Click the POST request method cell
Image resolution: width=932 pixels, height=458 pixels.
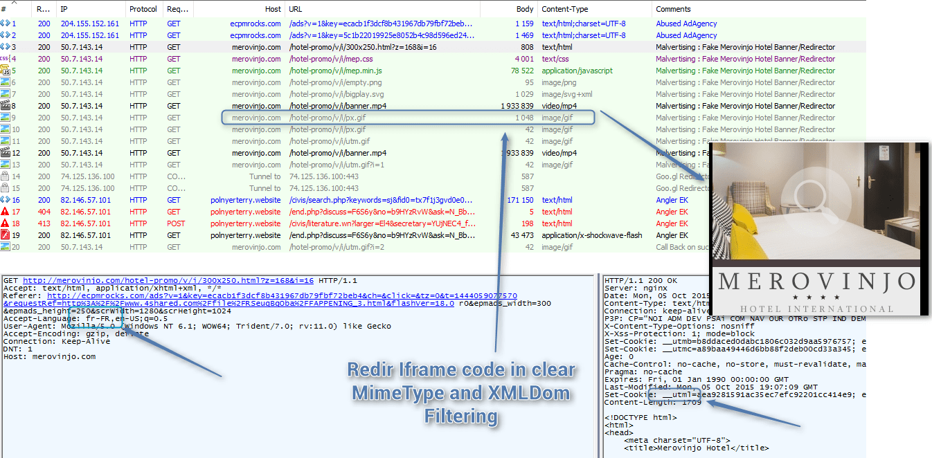tap(177, 223)
